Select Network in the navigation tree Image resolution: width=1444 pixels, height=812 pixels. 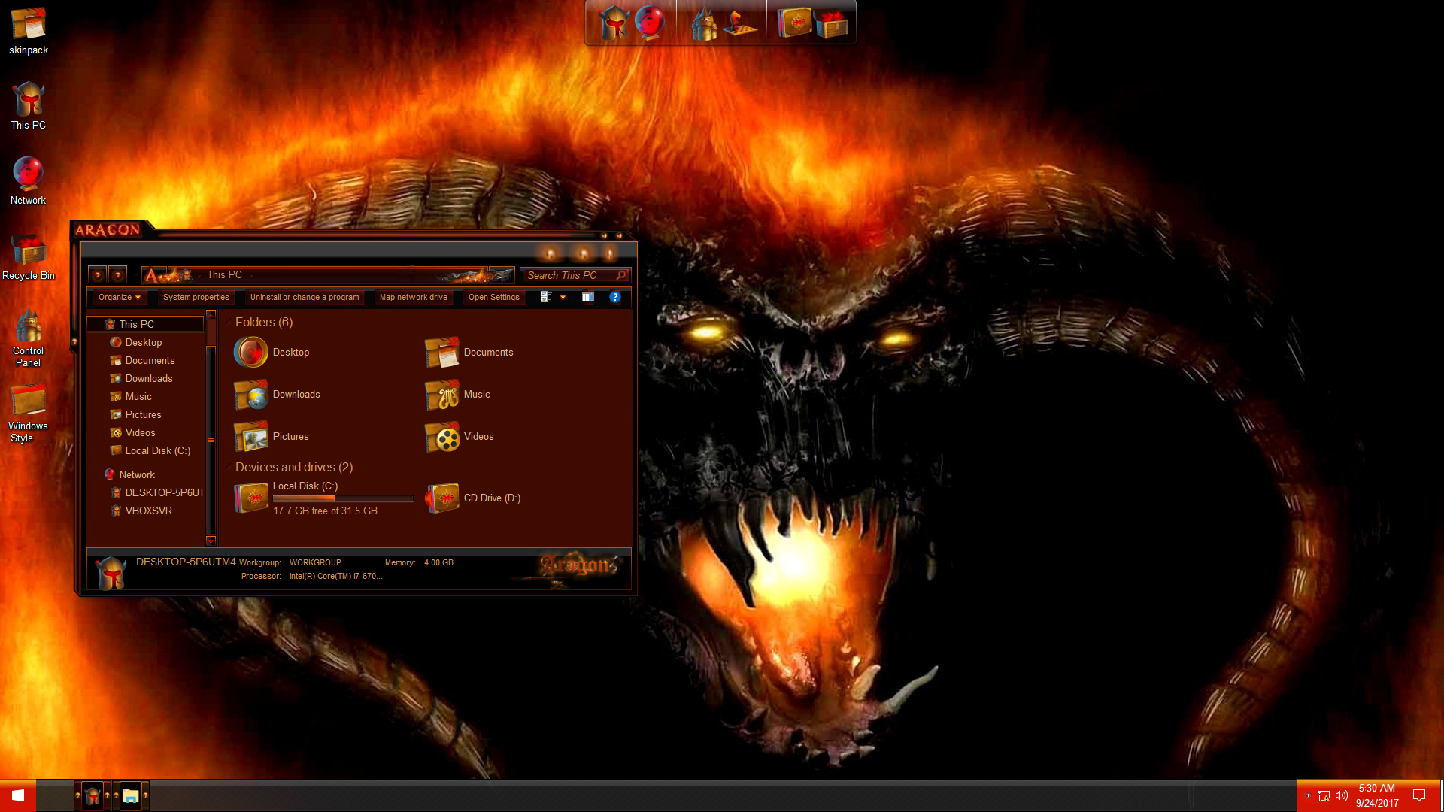[136, 475]
